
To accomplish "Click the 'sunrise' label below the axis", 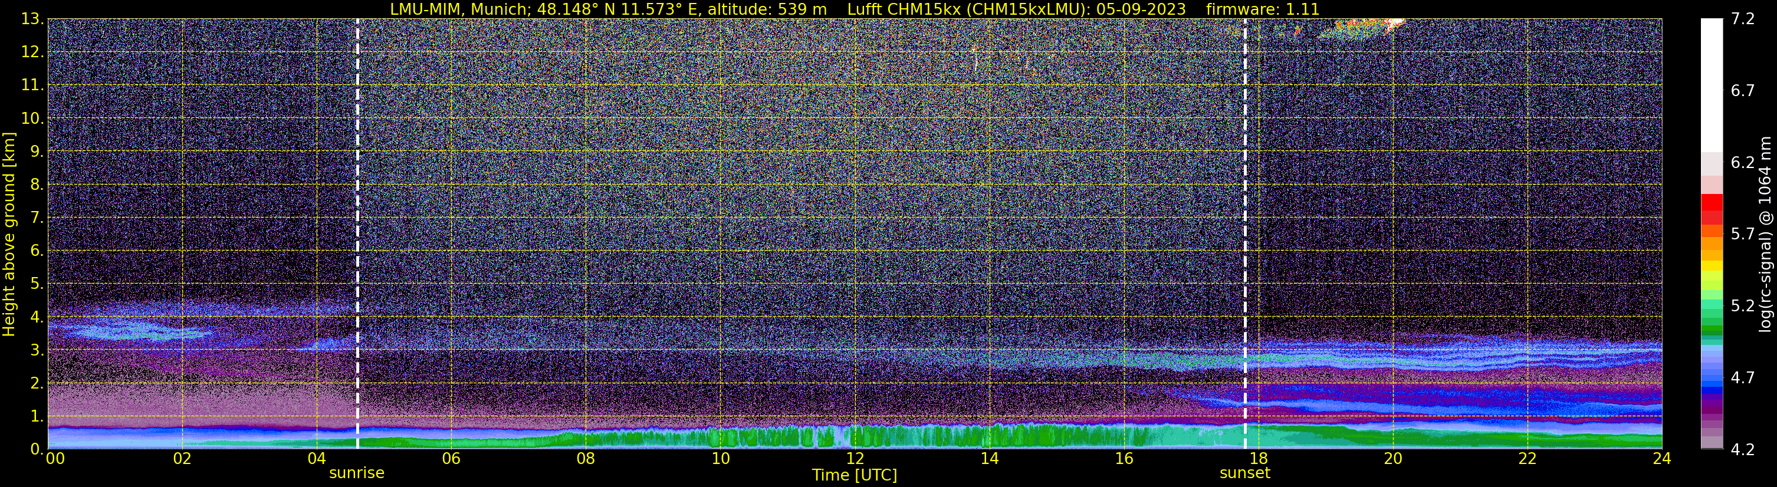I will point(357,473).
